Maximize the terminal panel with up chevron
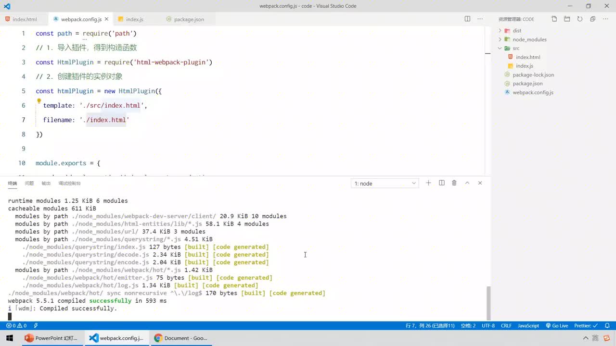The image size is (616, 346). [467, 183]
